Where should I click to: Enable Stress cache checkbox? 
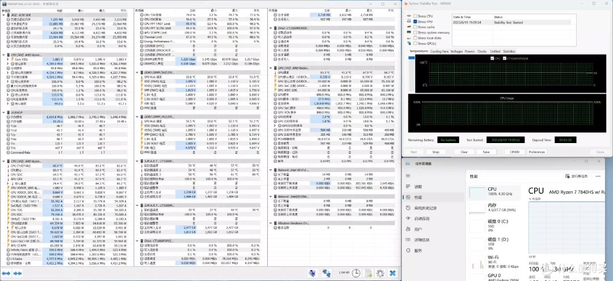click(x=415, y=27)
